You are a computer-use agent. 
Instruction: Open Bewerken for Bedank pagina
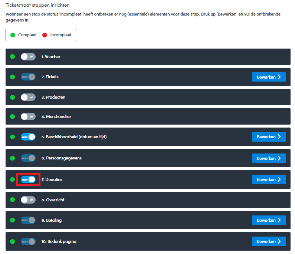(269, 241)
